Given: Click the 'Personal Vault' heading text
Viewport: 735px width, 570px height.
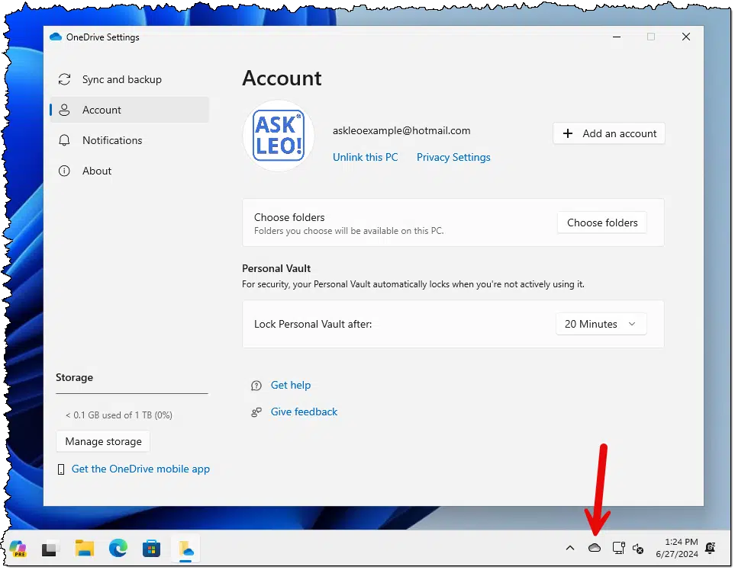Looking at the screenshot, I should [x=276, y=269].
